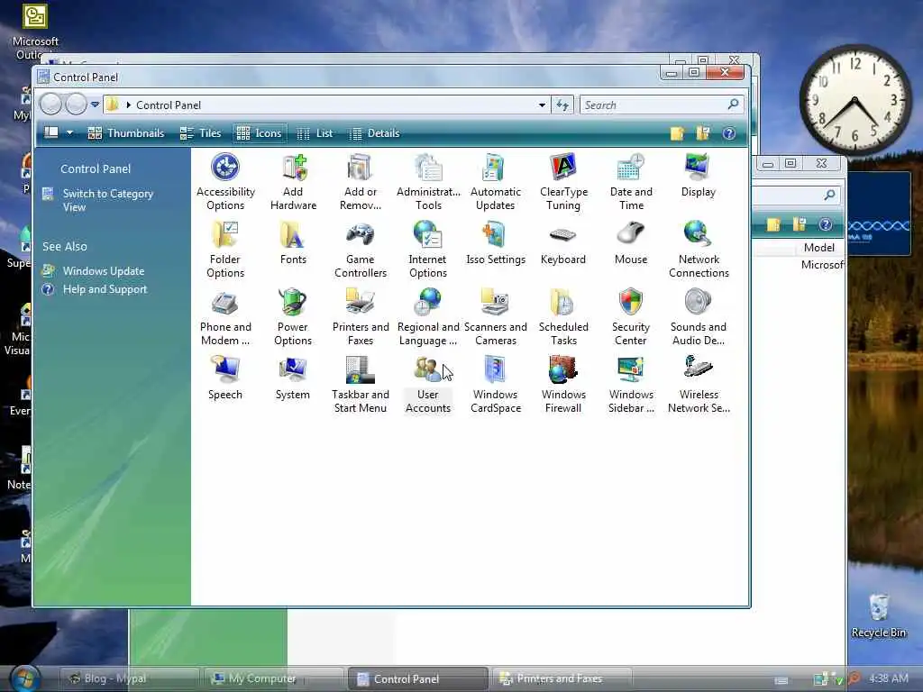Click the Forward navigation button
The image size is (923, 692).
pyautogui.click(x=76, y=105)
